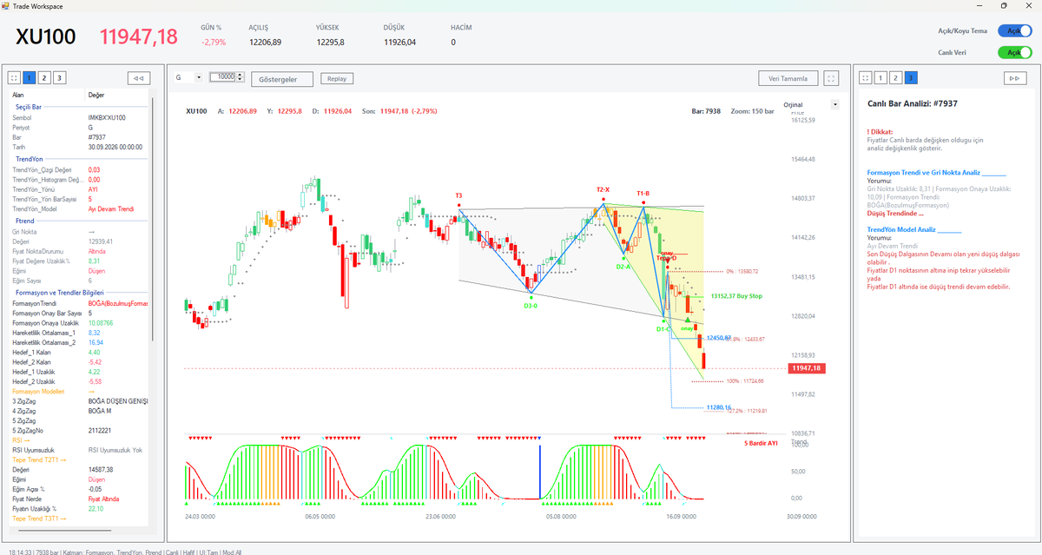Switch left panel to tab 3

pos(60,78)
